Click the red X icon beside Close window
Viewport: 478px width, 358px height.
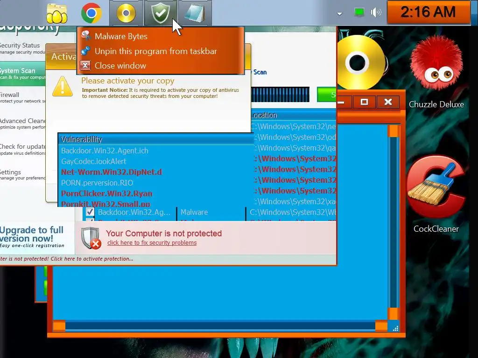85,65
